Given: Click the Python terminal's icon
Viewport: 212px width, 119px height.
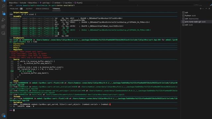Looking at the screenshot, I should pos(183,16).
